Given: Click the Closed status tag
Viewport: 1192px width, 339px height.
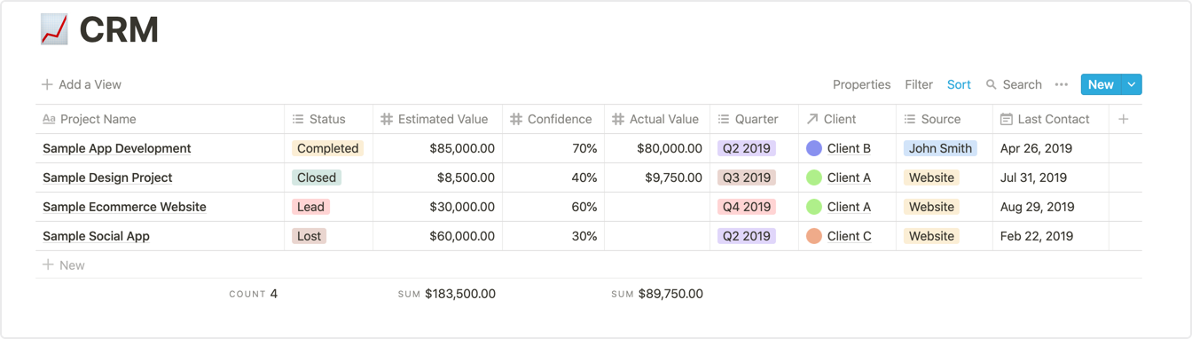Looking at the screenshot, I should click(317, 177).
